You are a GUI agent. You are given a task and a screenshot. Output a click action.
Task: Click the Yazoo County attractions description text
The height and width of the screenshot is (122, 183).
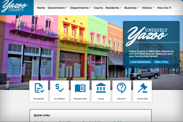(x=151, y=54)
